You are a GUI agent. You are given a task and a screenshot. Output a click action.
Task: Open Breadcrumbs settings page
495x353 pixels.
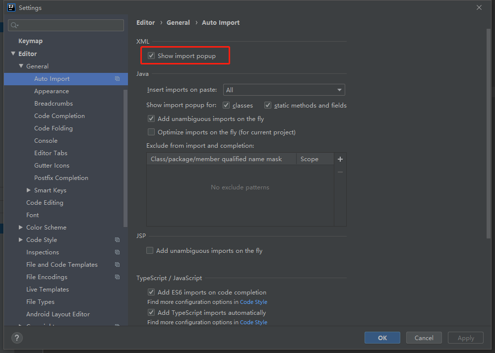click(x=54, y=104)
